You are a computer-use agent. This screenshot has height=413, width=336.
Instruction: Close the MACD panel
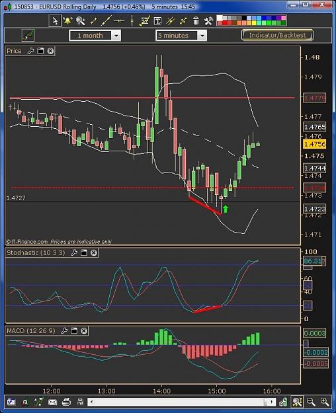(84, 330)
